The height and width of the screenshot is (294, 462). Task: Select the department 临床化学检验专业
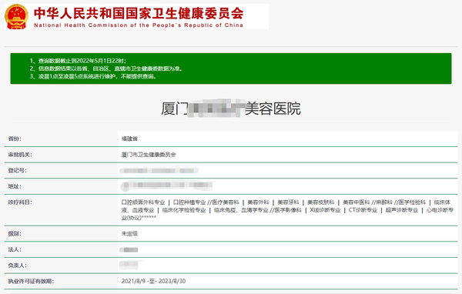coord(184,210)
